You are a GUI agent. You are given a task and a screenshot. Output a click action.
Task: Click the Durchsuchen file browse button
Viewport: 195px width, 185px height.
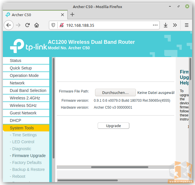[x=115, y=92]
